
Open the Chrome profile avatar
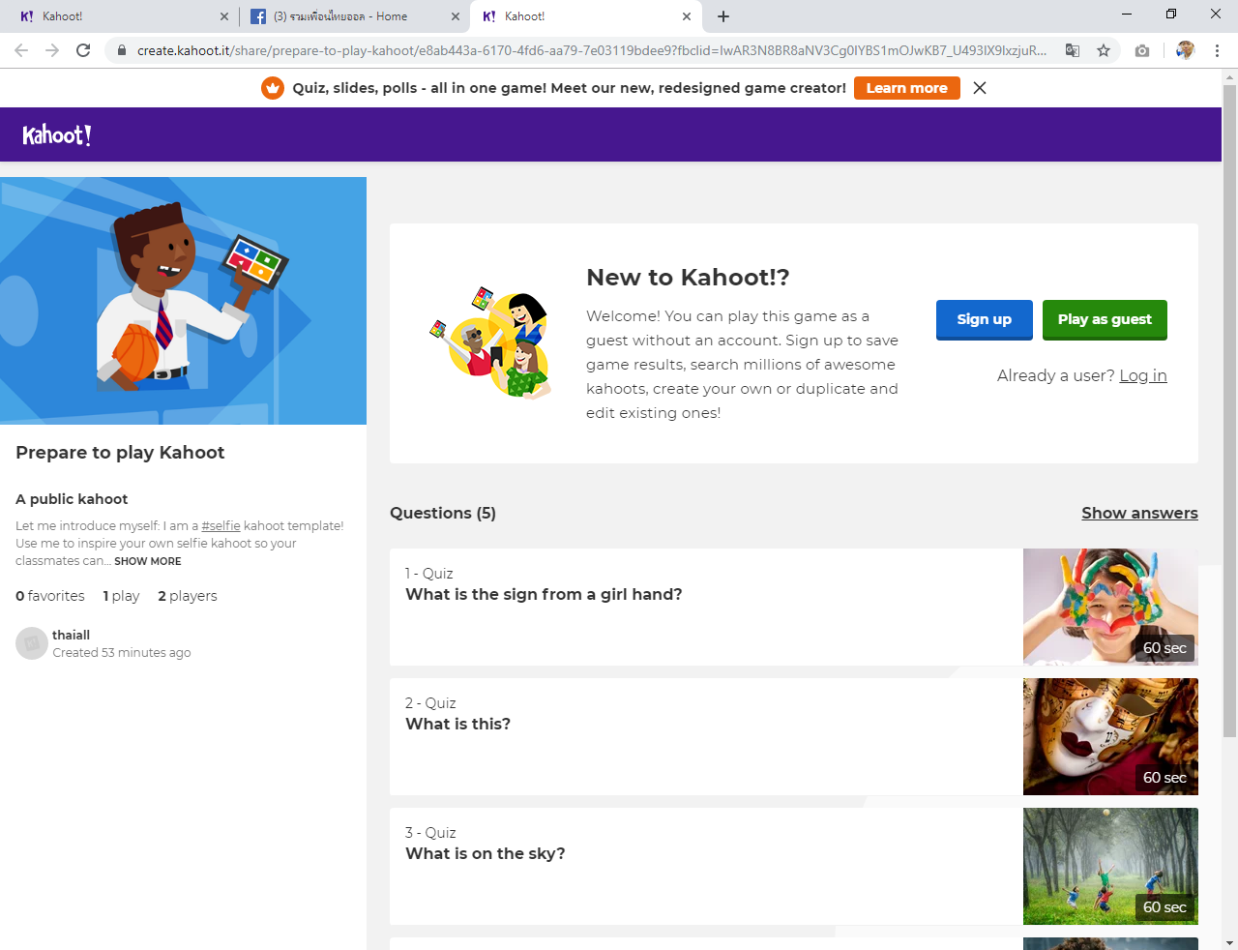tap(1185, 50)
